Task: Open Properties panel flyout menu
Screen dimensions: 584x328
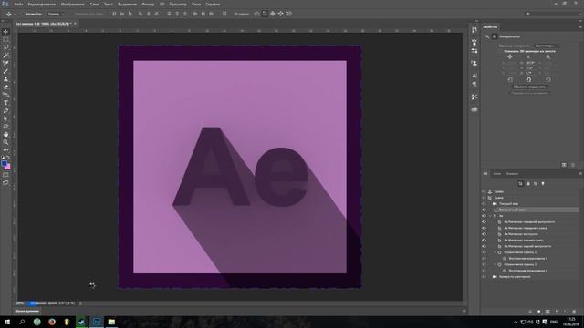Action: click(580, 27)
